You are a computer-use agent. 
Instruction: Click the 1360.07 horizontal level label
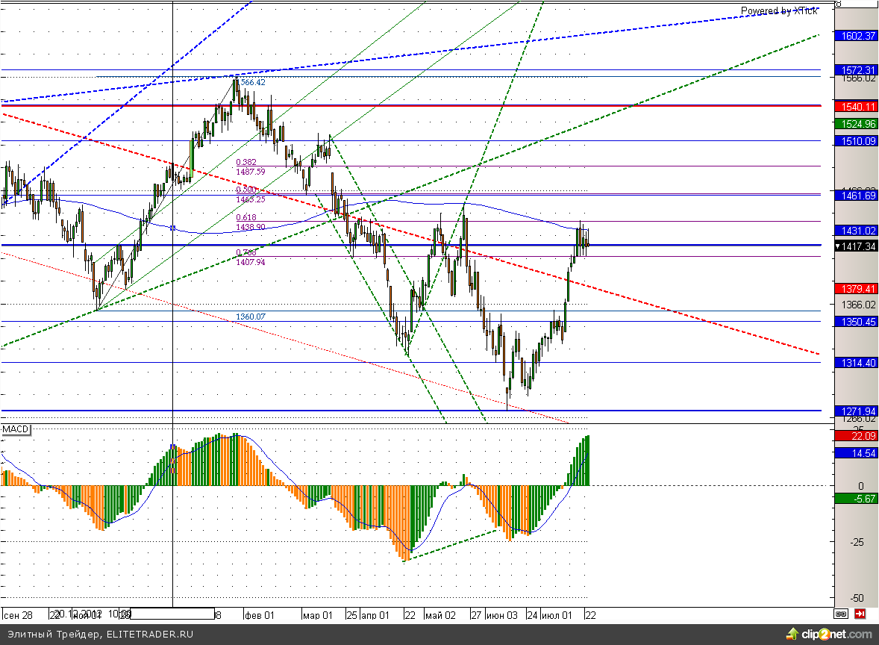click(251, 317)
